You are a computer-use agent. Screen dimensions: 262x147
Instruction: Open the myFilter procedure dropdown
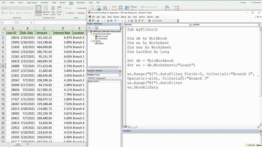tap(259, 24)
